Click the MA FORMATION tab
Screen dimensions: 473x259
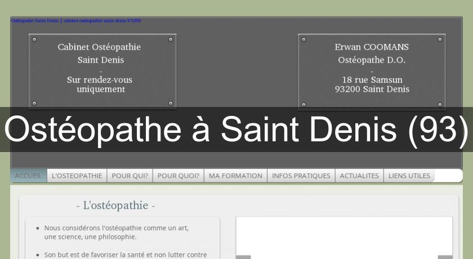click(235, 176)
